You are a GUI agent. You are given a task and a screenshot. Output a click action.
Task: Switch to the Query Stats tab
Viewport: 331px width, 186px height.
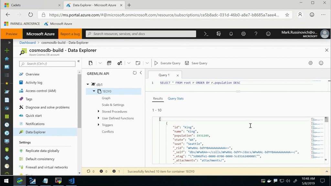176,98
